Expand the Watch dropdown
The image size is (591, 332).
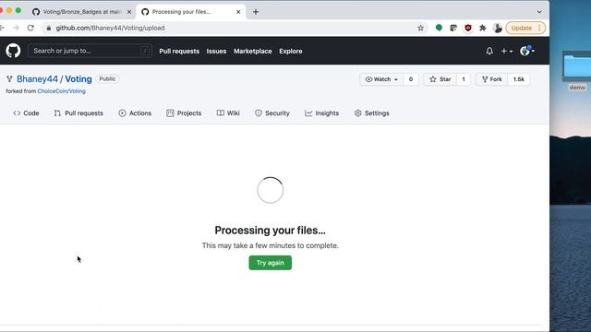tap(381, 79)
